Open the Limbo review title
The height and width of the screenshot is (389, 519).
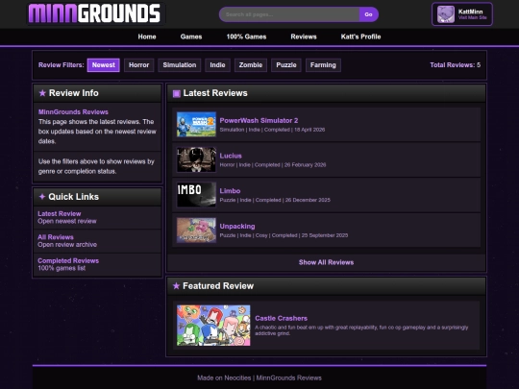[x=230, y=191]
